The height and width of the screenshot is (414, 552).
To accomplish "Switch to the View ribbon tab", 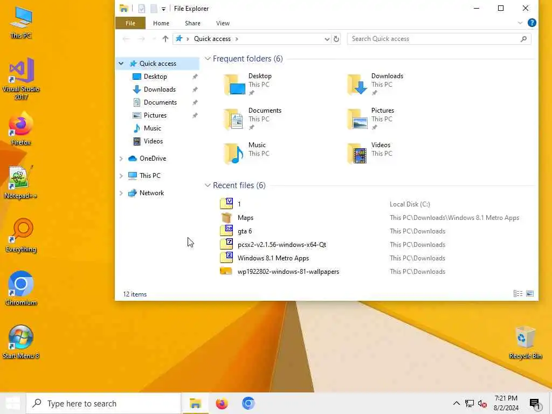I will tap(223, 23).
